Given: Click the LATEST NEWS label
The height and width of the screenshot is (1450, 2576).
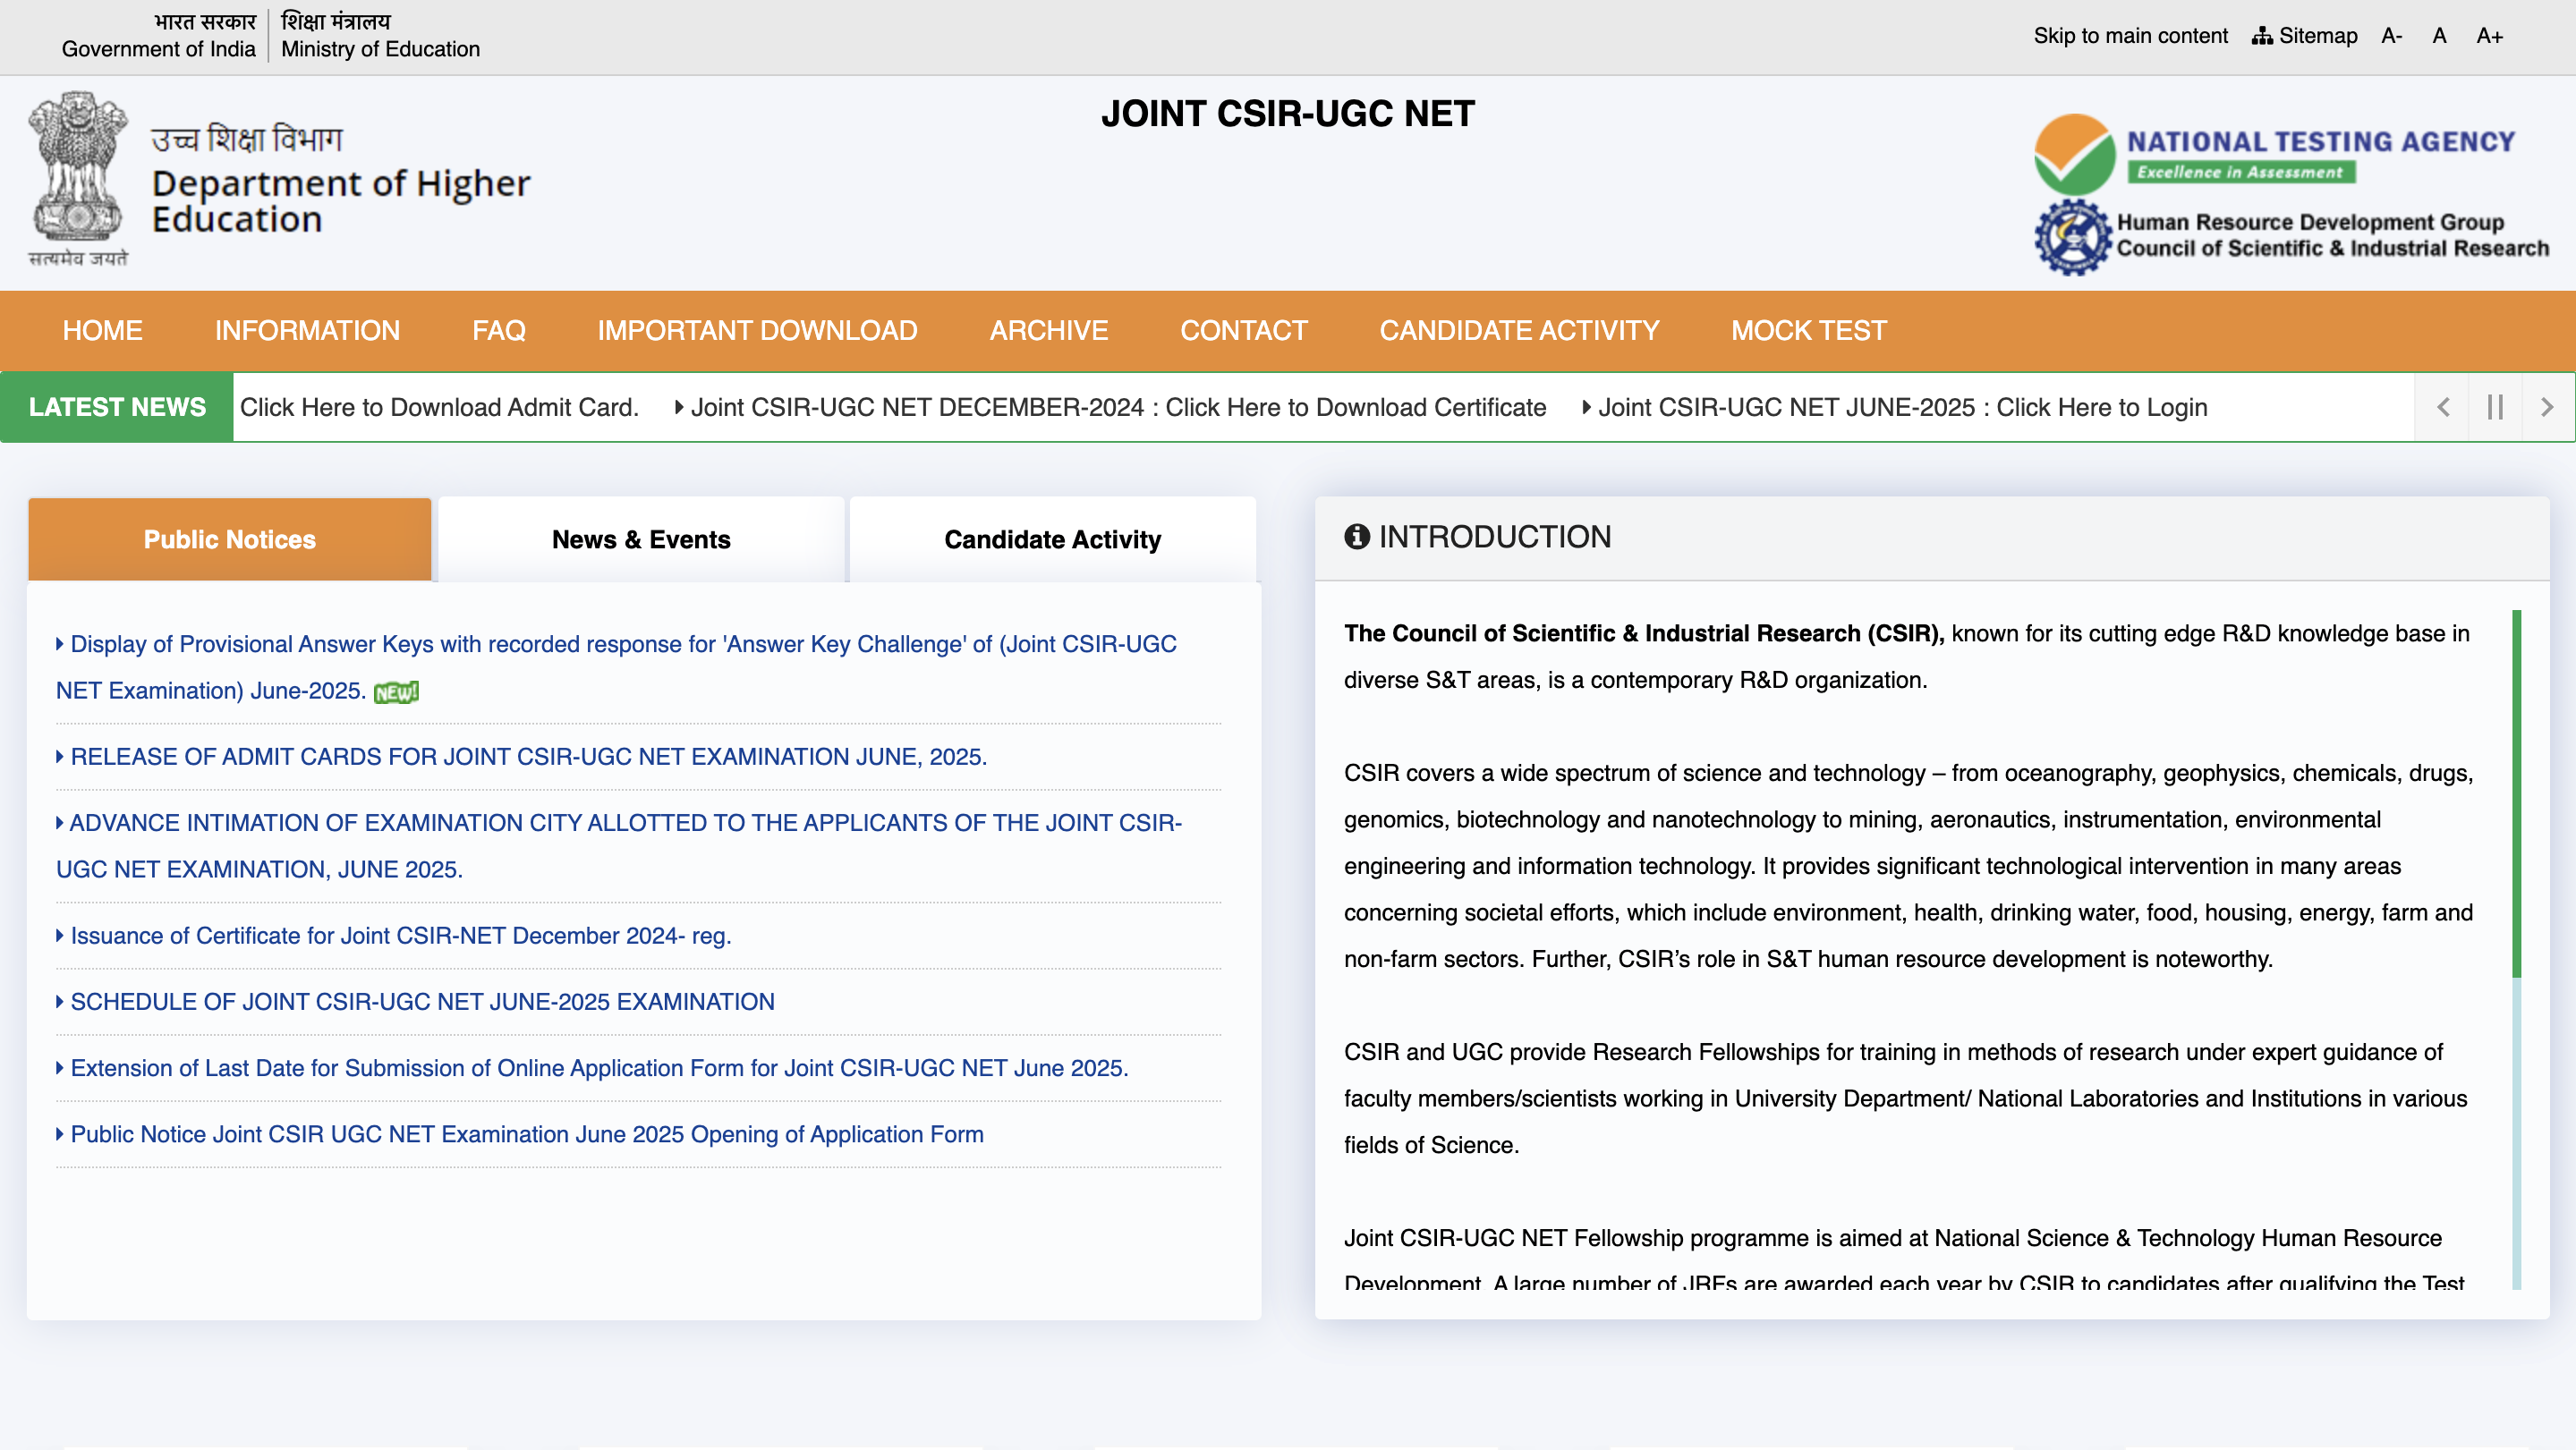Looking at the screenshot, I should pyautogui.click(x=117, y=407).
